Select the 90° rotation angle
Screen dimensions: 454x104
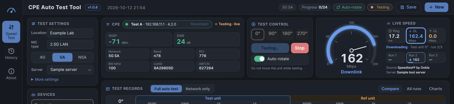pyautogui.click(x=272, y=34)
